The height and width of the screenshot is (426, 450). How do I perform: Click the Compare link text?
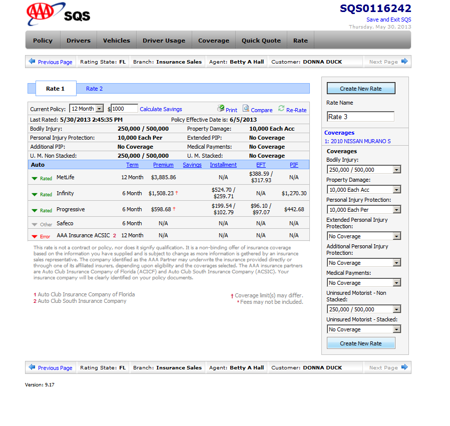pos(261,110)
